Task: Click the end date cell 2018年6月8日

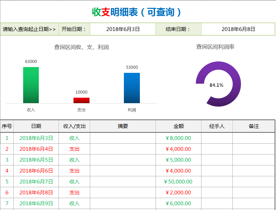Action: tap(238, 29)
